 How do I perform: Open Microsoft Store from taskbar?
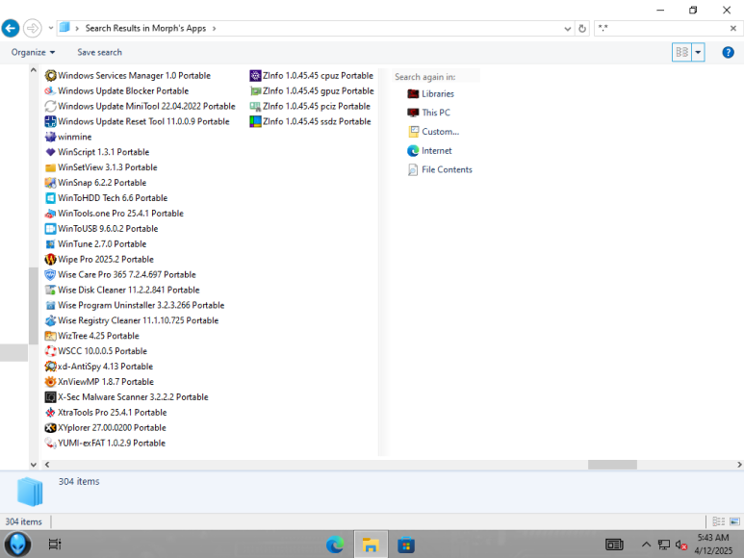(406, 545)
